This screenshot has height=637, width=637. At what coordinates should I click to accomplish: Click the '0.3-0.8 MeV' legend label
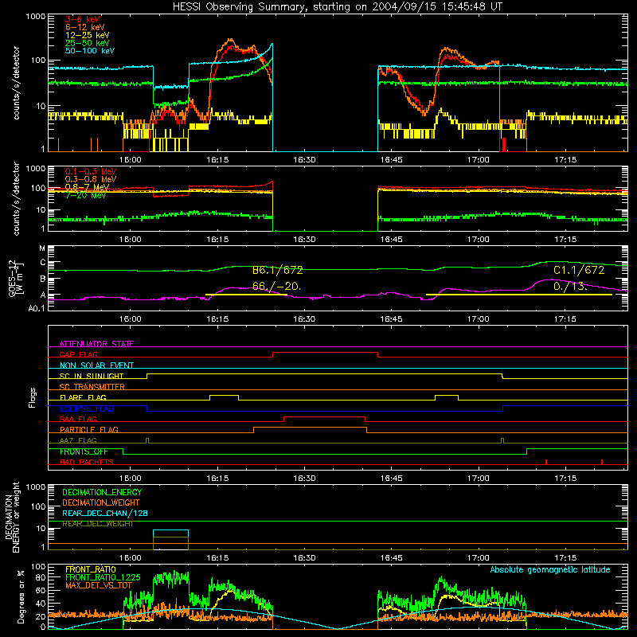pyautogui.click(x=91, y=179)
